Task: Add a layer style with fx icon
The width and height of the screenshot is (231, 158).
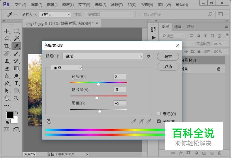Action: pyautogui.click(x=181, y=153)
